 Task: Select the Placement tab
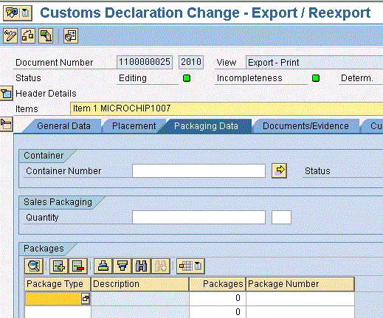pyautogui.click(x=134, y=126)
